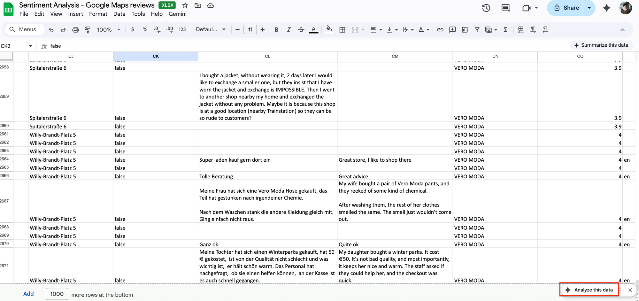Open the Insert menu
Viewport: 639px width, 301px height.
[x=75, y=14]
